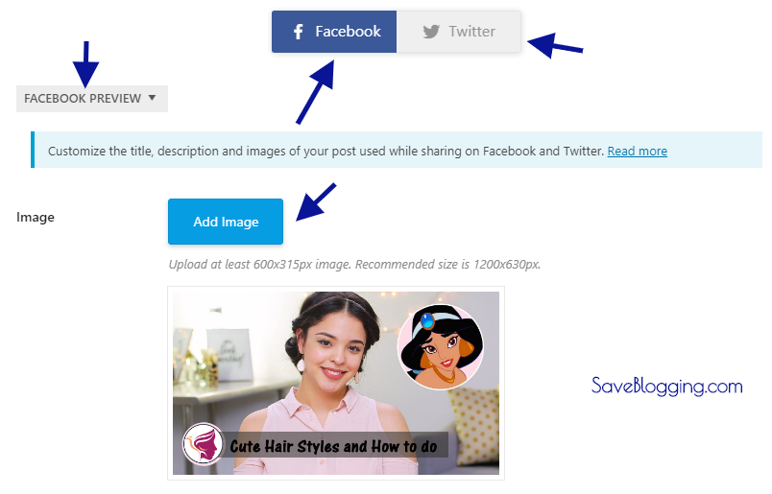Click the arrow pointing at Add Image button
772x494 pixels.
coord(316,201)
